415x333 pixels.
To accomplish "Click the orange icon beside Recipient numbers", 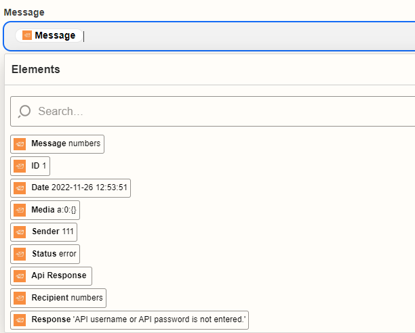I will (20, 298).
